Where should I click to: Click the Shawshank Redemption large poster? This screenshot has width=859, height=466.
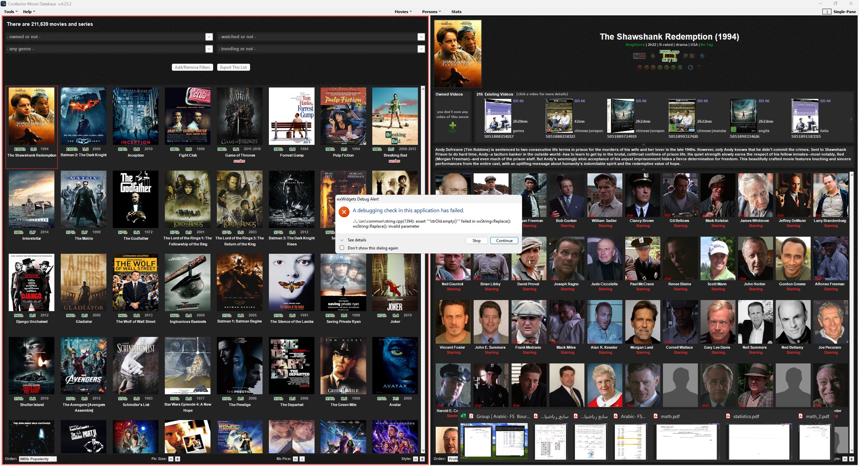pyautogui.click(x=458, y=54)
